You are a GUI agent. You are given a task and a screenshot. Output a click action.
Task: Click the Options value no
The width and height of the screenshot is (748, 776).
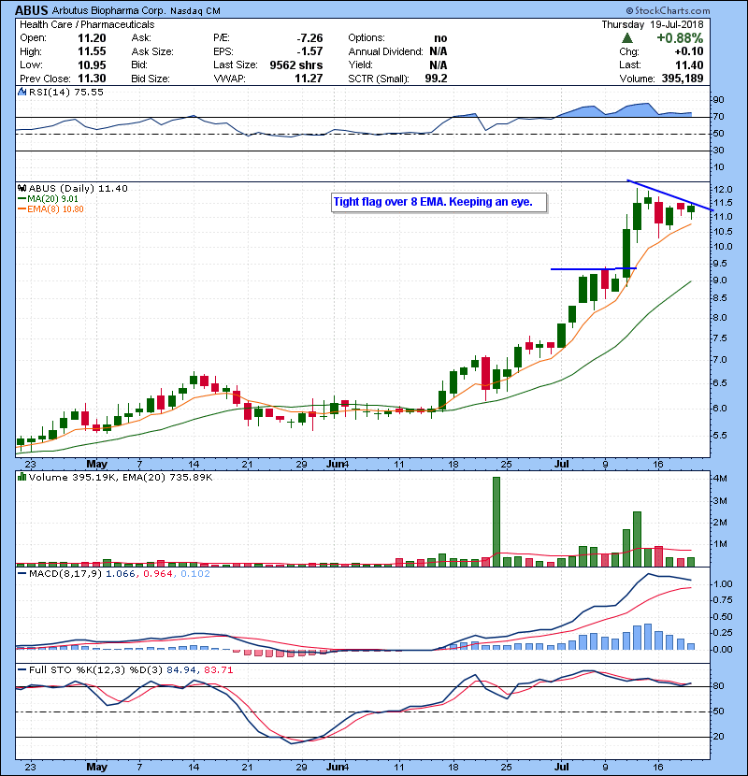440,38
